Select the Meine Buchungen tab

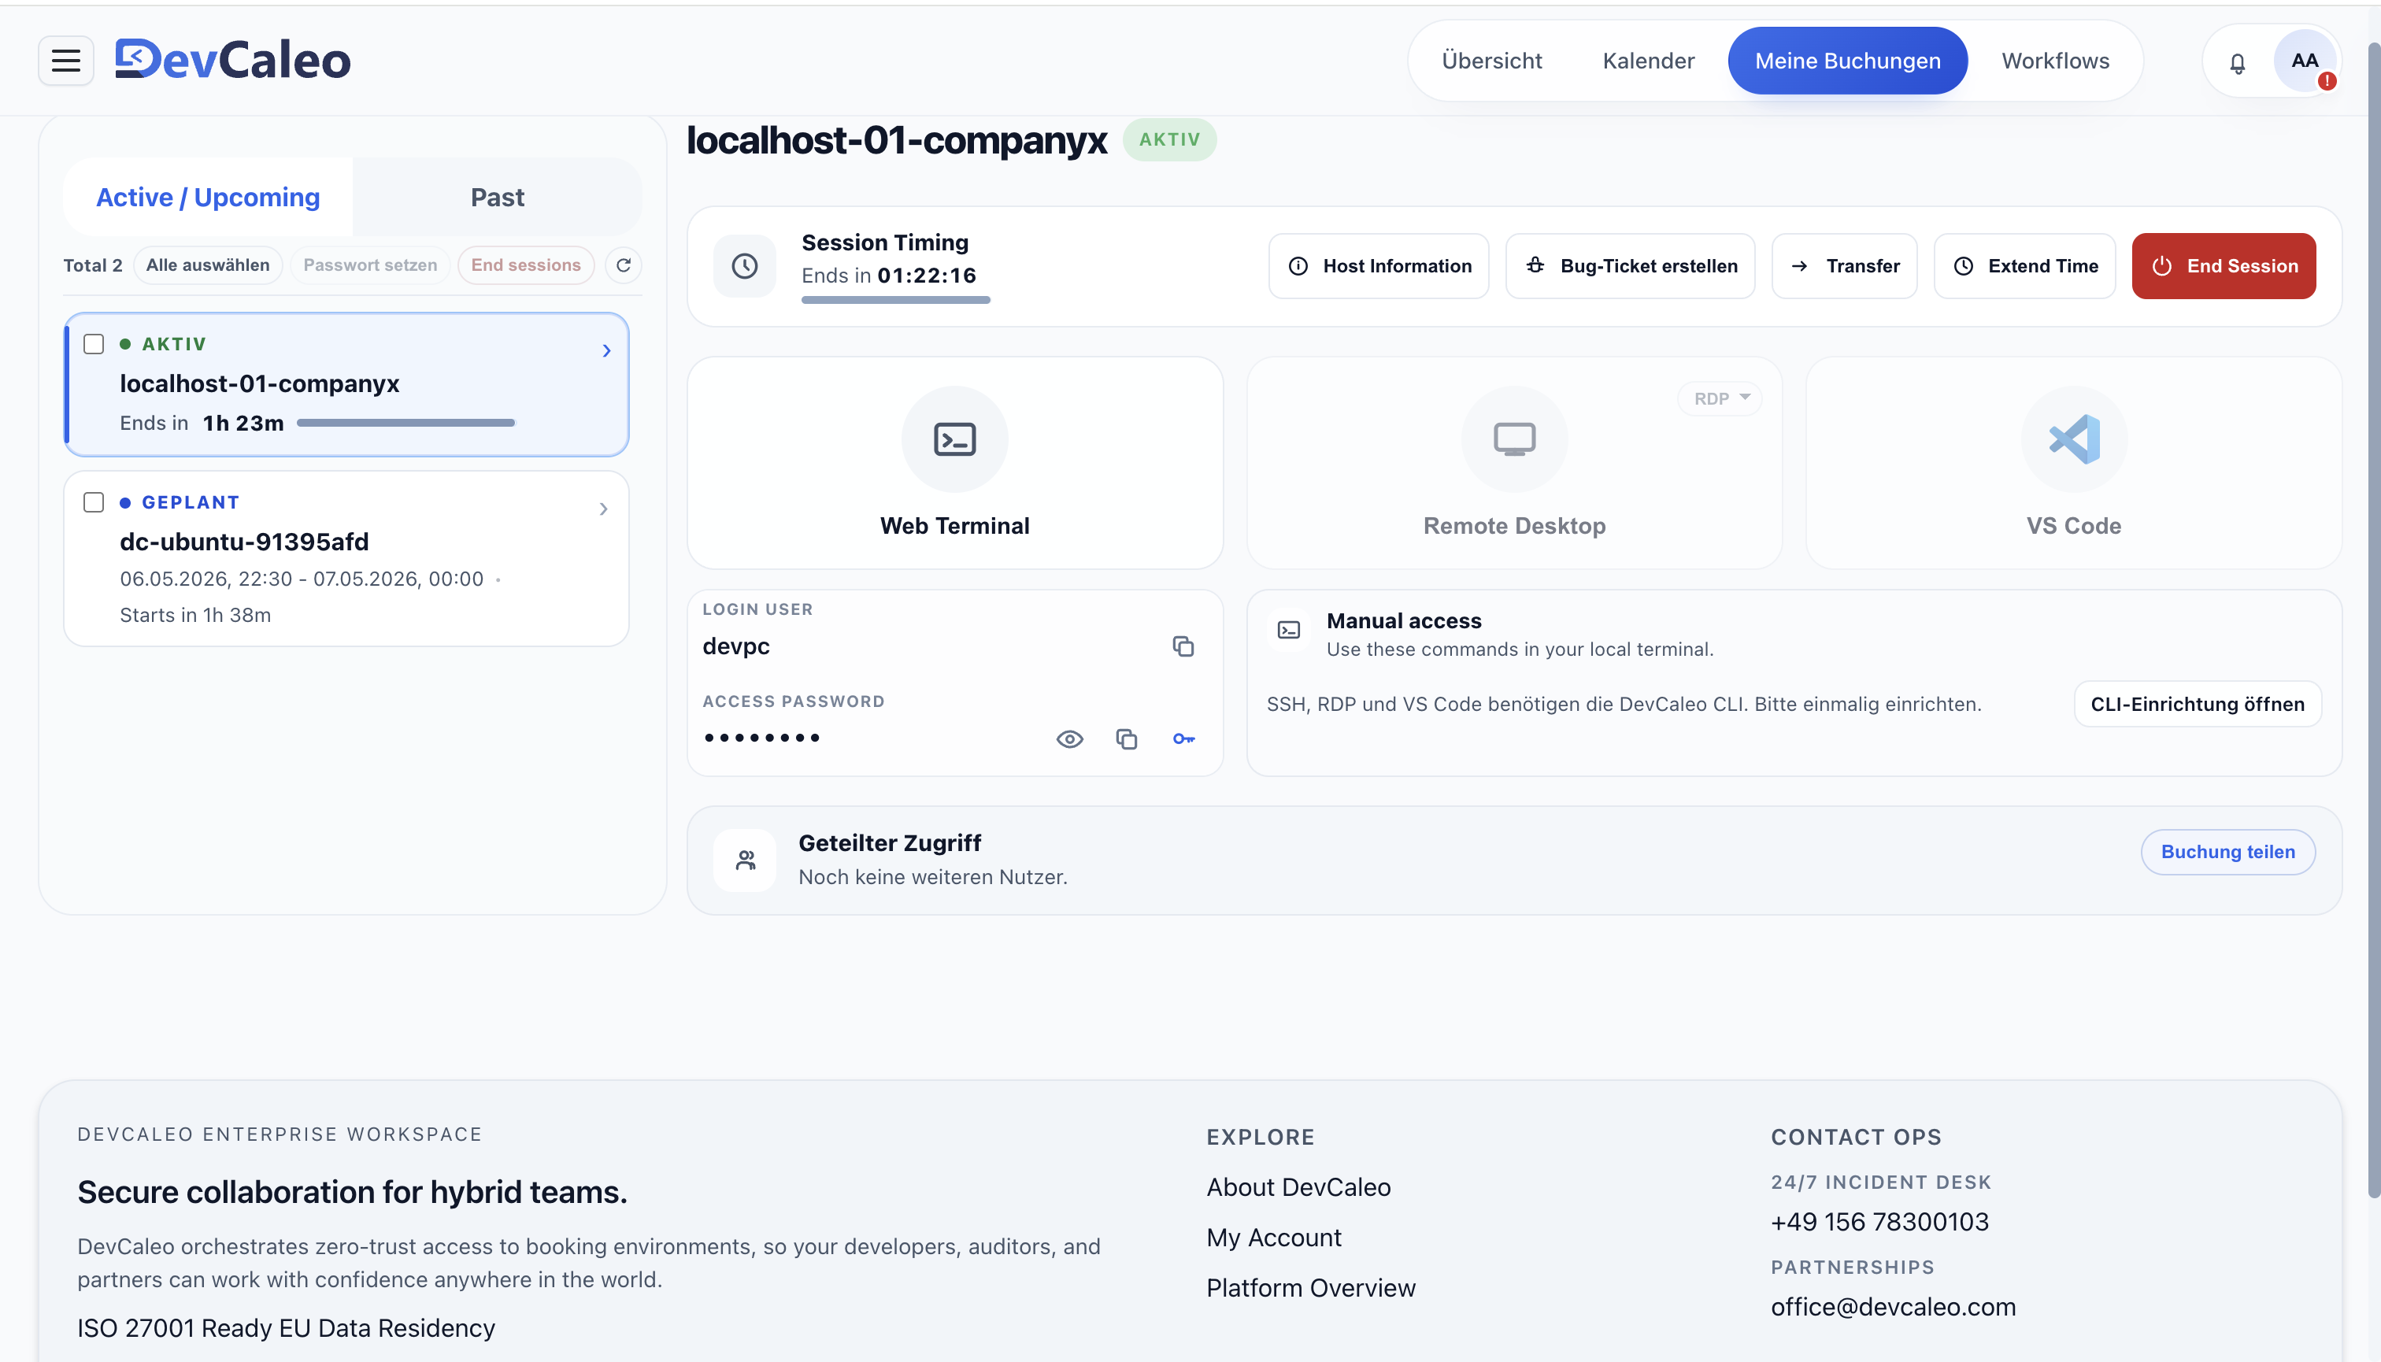(1848, 61)
